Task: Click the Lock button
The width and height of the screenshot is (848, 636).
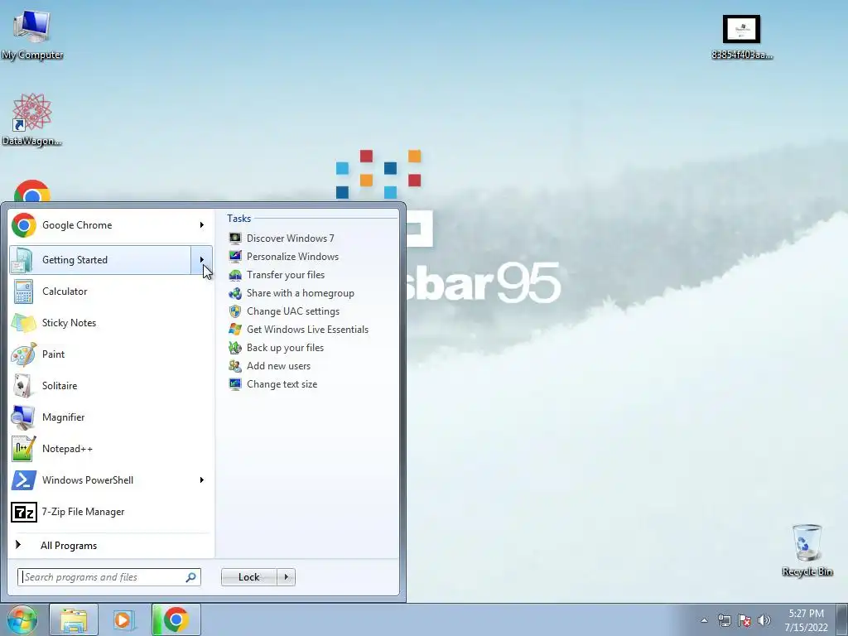Action: [248, 577]
